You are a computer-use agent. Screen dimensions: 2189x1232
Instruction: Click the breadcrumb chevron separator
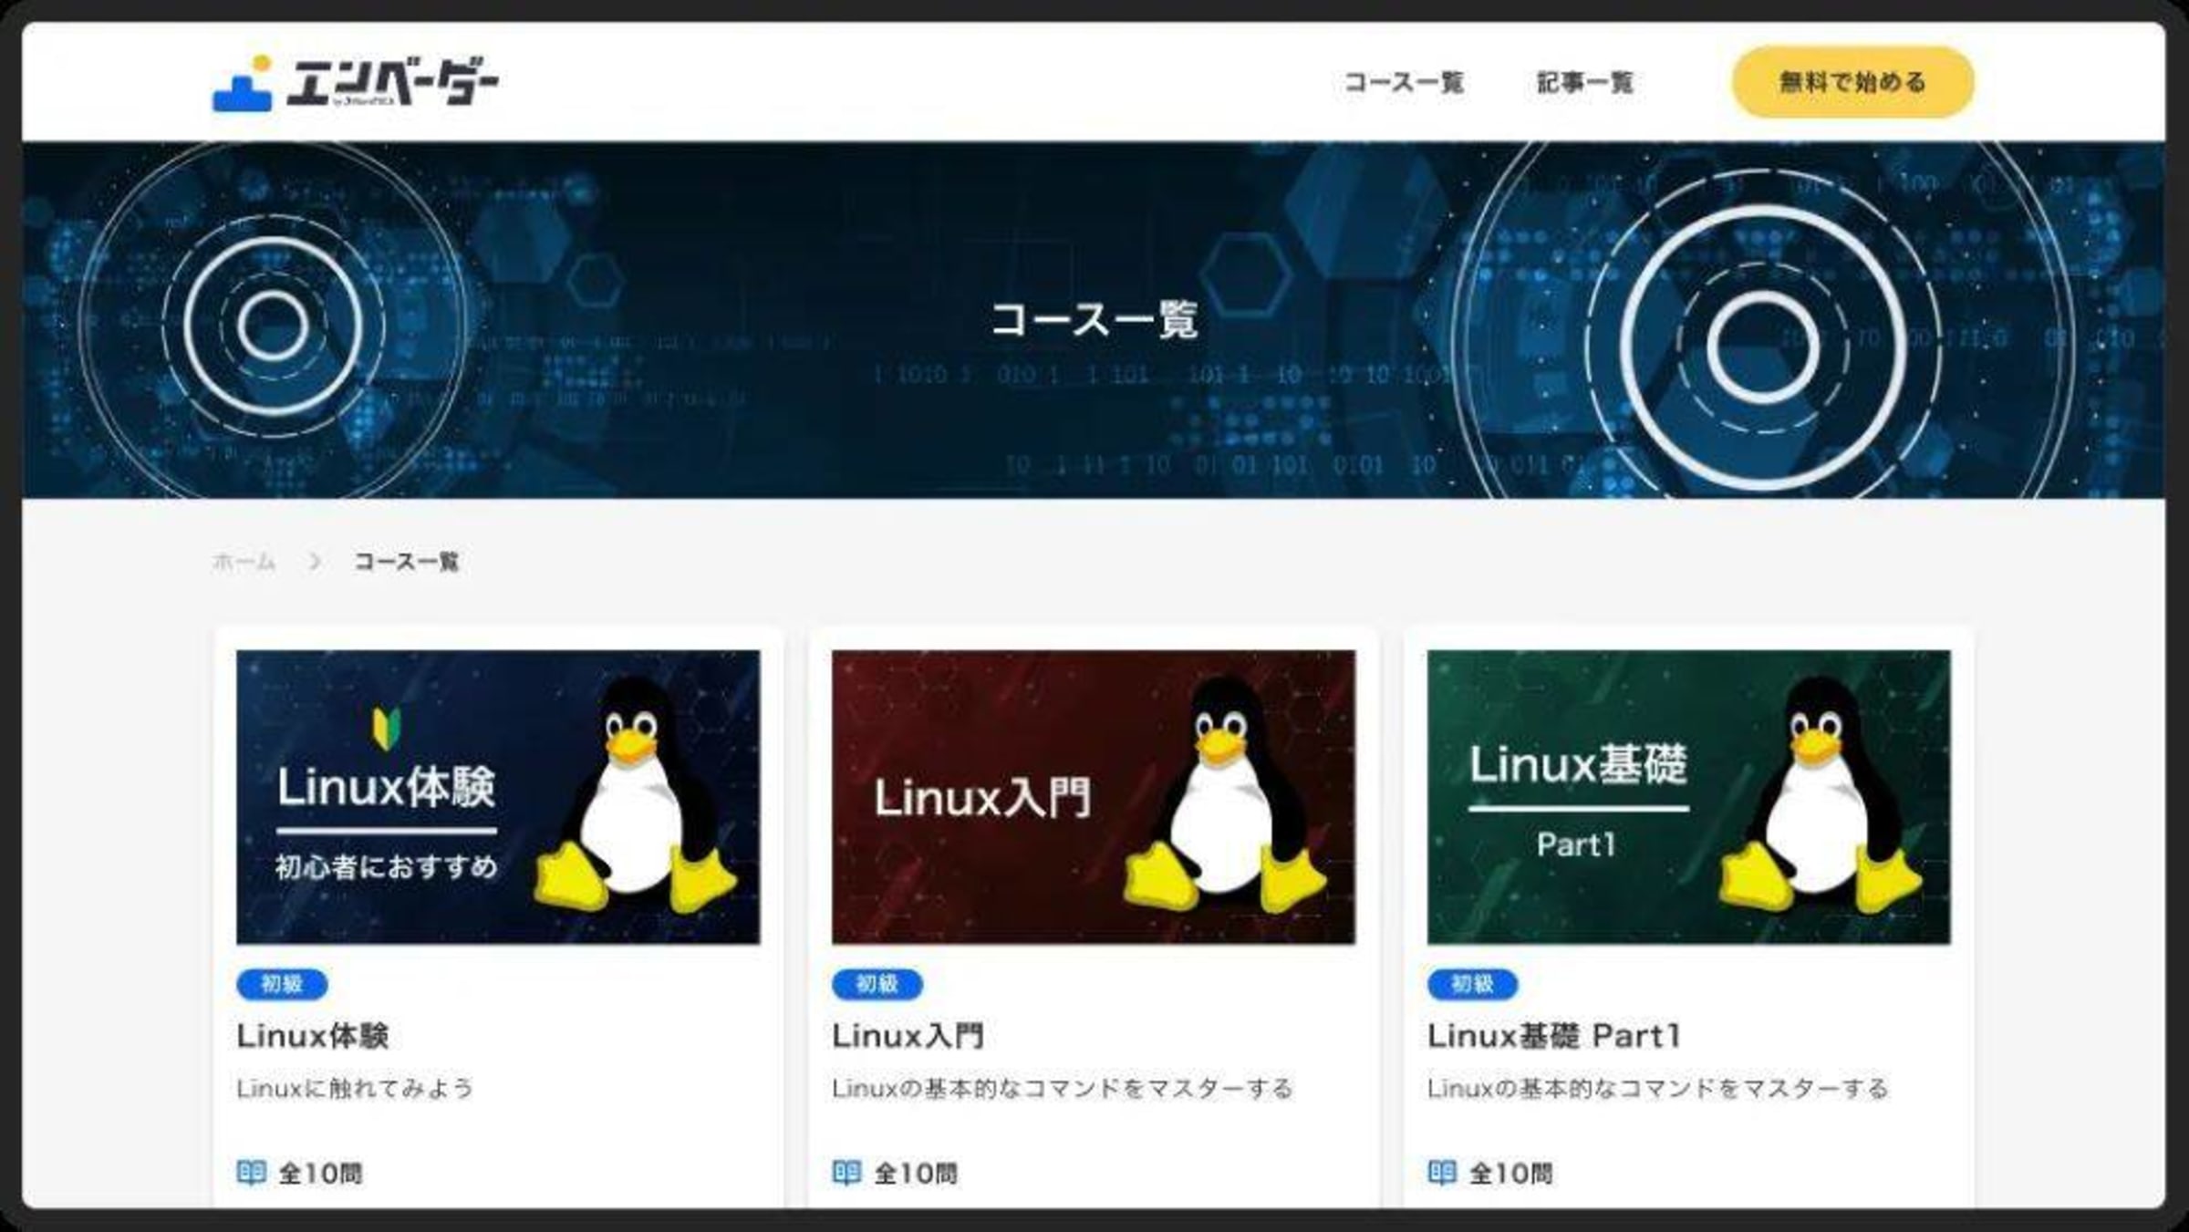pos(315,562)
